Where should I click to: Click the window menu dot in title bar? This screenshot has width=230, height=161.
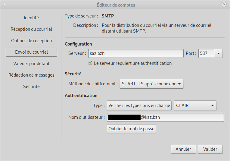coord(5,5)
